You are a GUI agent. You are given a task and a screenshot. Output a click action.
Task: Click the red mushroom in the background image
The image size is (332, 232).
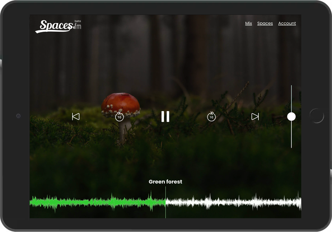[121, 105]
